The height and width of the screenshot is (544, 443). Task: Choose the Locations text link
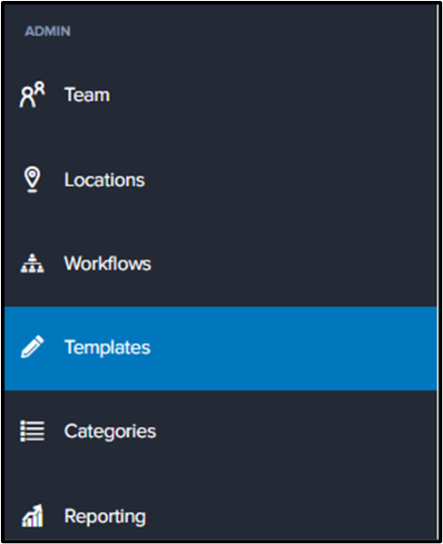[104, 180]
